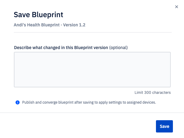Screen dimensions: 184x138
Task: Click the (optional) hint text
Action: coord(118,48)
